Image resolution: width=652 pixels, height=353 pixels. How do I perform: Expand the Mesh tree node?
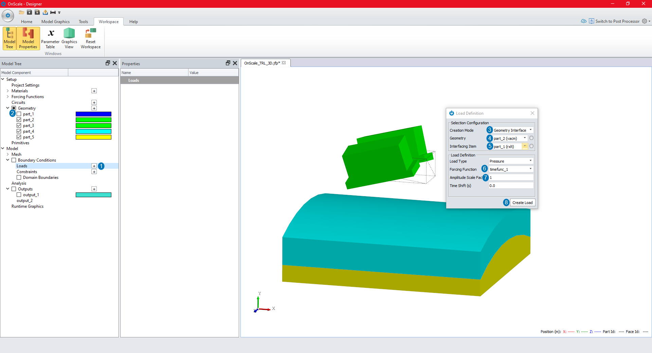click(8, 154)
